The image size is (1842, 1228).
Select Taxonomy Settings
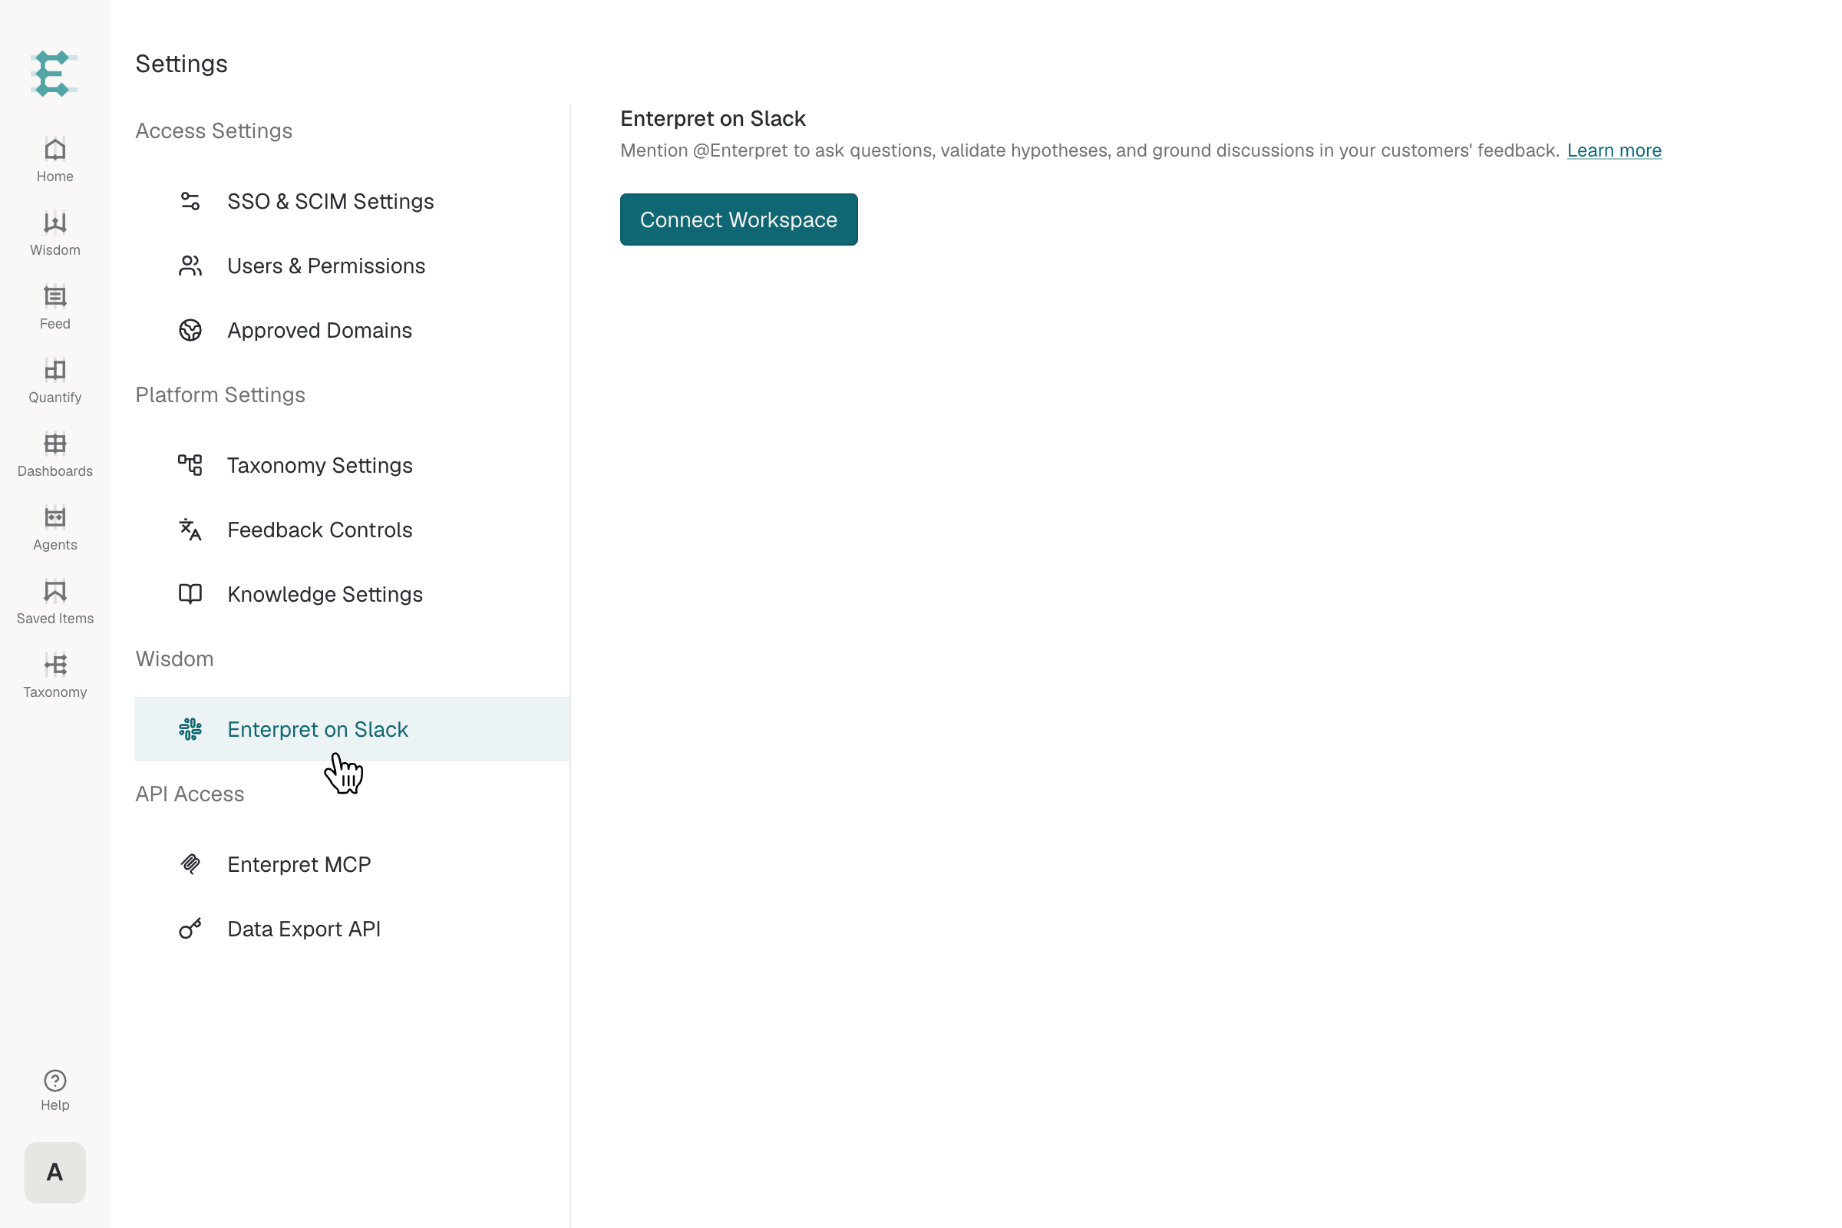[352, 465]
